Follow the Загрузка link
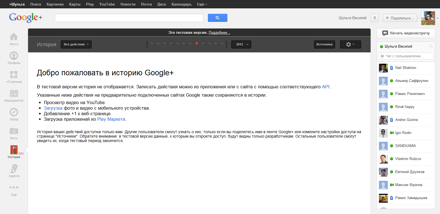440x214 pixels. tap(53, 108)
